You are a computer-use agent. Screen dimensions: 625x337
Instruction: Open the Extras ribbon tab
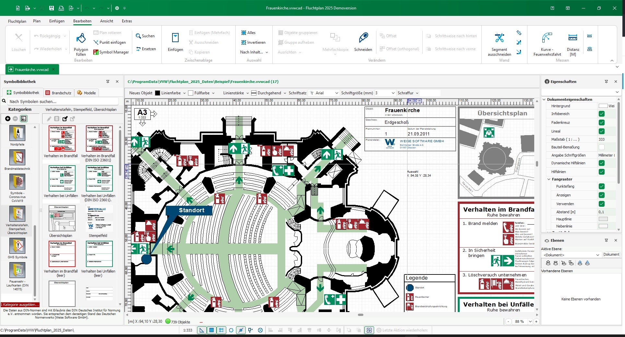click(x=127, y=21)
